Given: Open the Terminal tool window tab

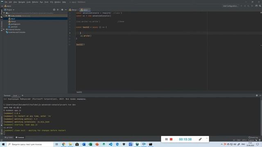Looking at the screenshot, I should [20, 138].
